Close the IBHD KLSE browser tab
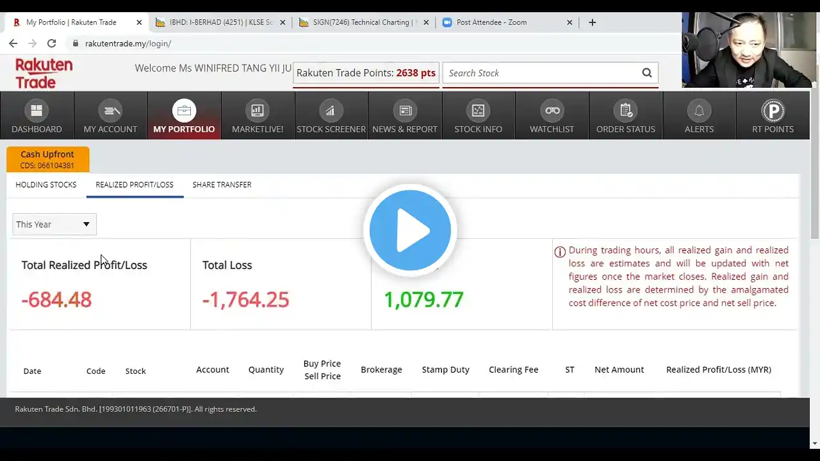This screenshot has height=461, width=820. 283,22
